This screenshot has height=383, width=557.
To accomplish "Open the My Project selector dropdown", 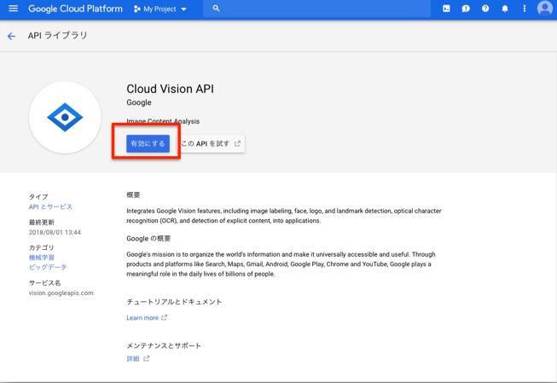I will click(x=160, y=9).
